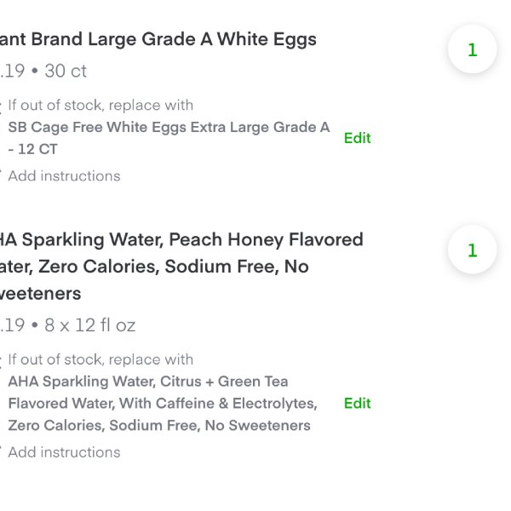
Task: Click the pencil icon beside the eggs' Add instructions
Action: tap(1, 172)
